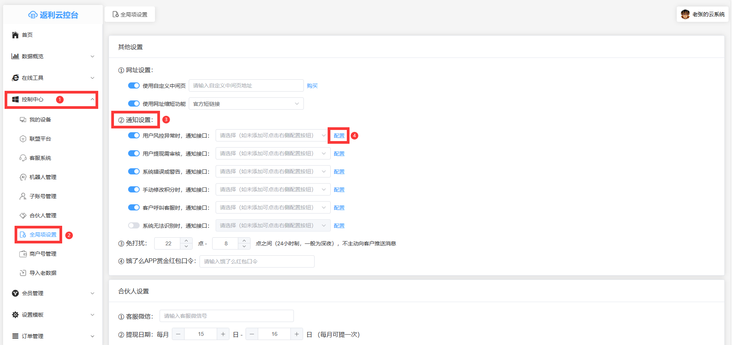Click the headset icon for 客服系统
The image size is (732, 345).
point(23,158)
